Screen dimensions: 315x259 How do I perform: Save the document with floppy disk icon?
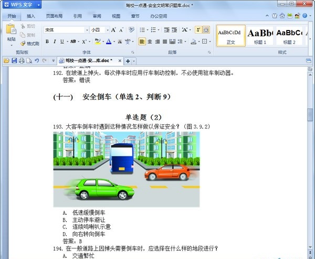pos(14,61)
